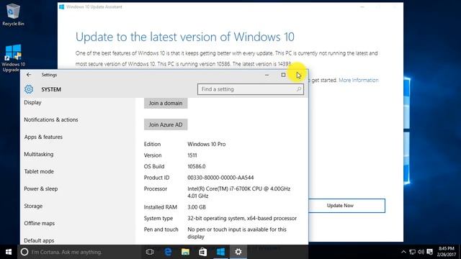The image size is (461, 259).
Task: Select Power & sleep in the sidebar
Action: (x=41, y=188)
